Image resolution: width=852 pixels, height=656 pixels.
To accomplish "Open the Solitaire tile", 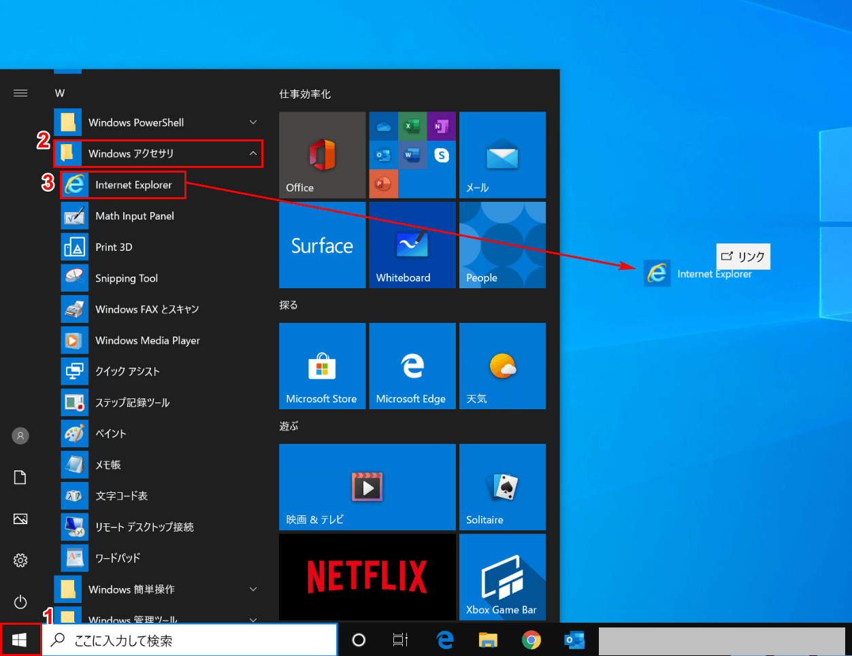I will tap(502, 487).
